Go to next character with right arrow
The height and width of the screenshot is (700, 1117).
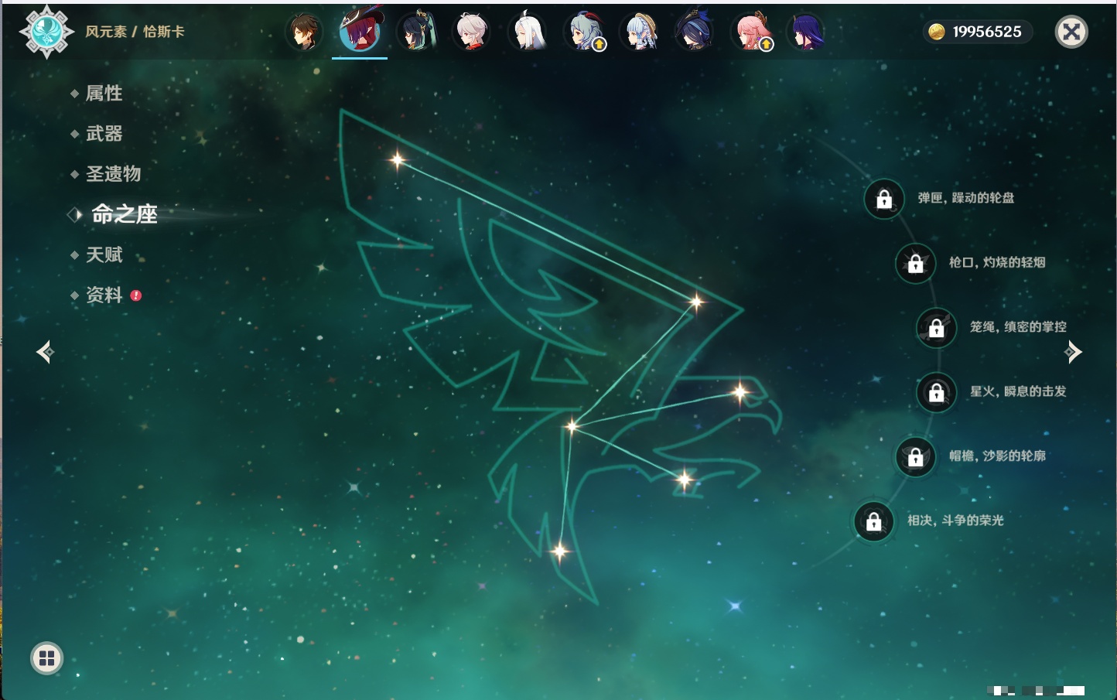click(1073, 352)
